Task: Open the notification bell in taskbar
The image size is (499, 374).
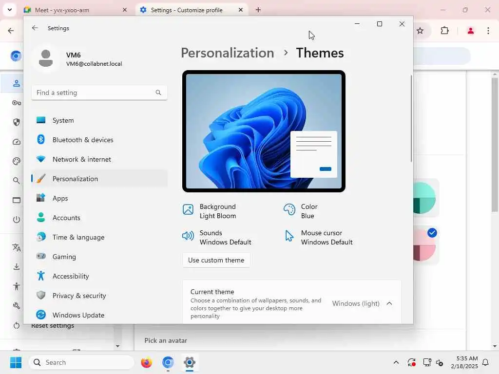Action: point(486,362)
